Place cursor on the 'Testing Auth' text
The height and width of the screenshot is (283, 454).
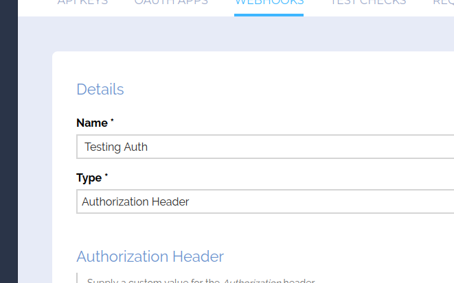click(115, 147)
